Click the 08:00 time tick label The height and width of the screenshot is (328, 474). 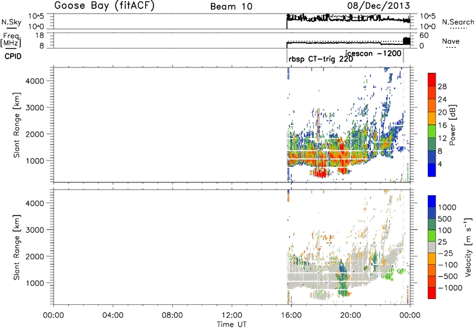pyautogui.click(x=172, y=316)
